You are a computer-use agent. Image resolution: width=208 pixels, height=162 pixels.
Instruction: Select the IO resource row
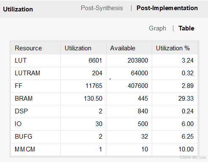click(104, 124)
